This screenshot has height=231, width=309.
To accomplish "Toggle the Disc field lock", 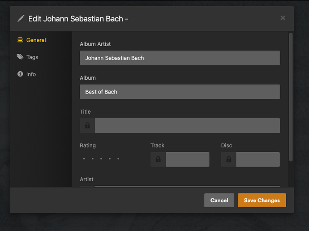I will [x=229, y=159].
